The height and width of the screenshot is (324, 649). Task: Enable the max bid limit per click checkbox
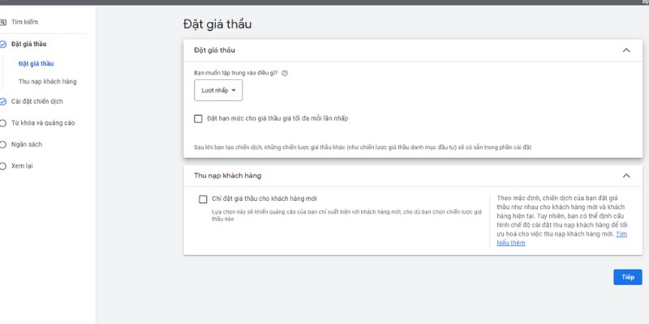[199, 118]
